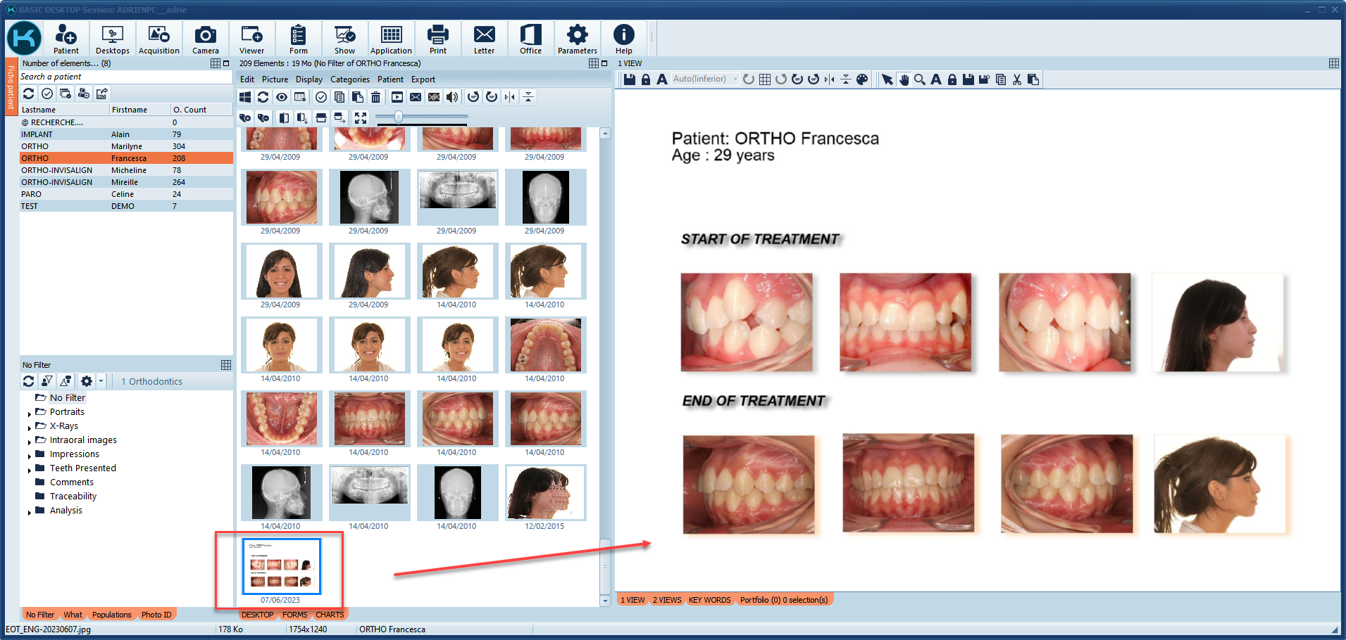Click the slideshow play icon
Screen dimensions: 1346x640
[397, 97]
